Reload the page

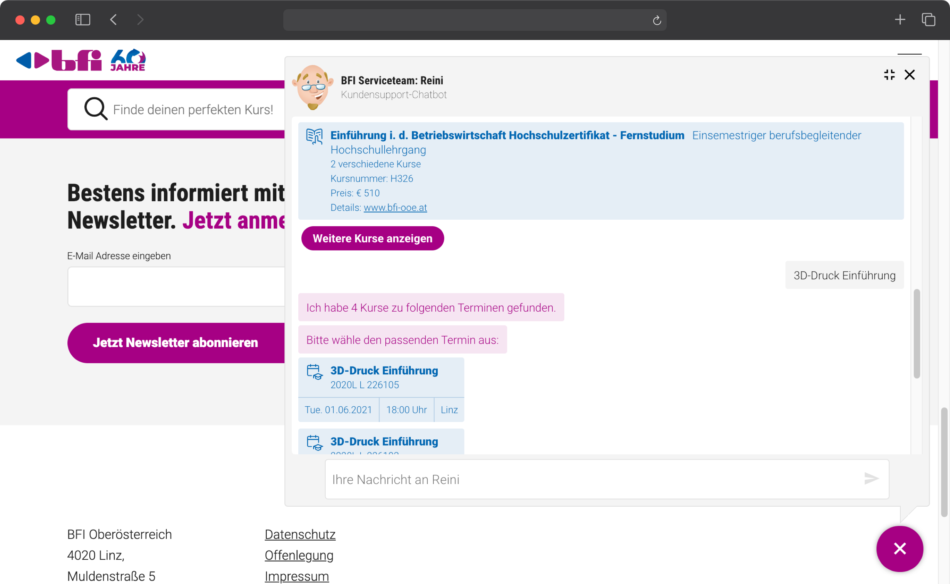(657, 20)
